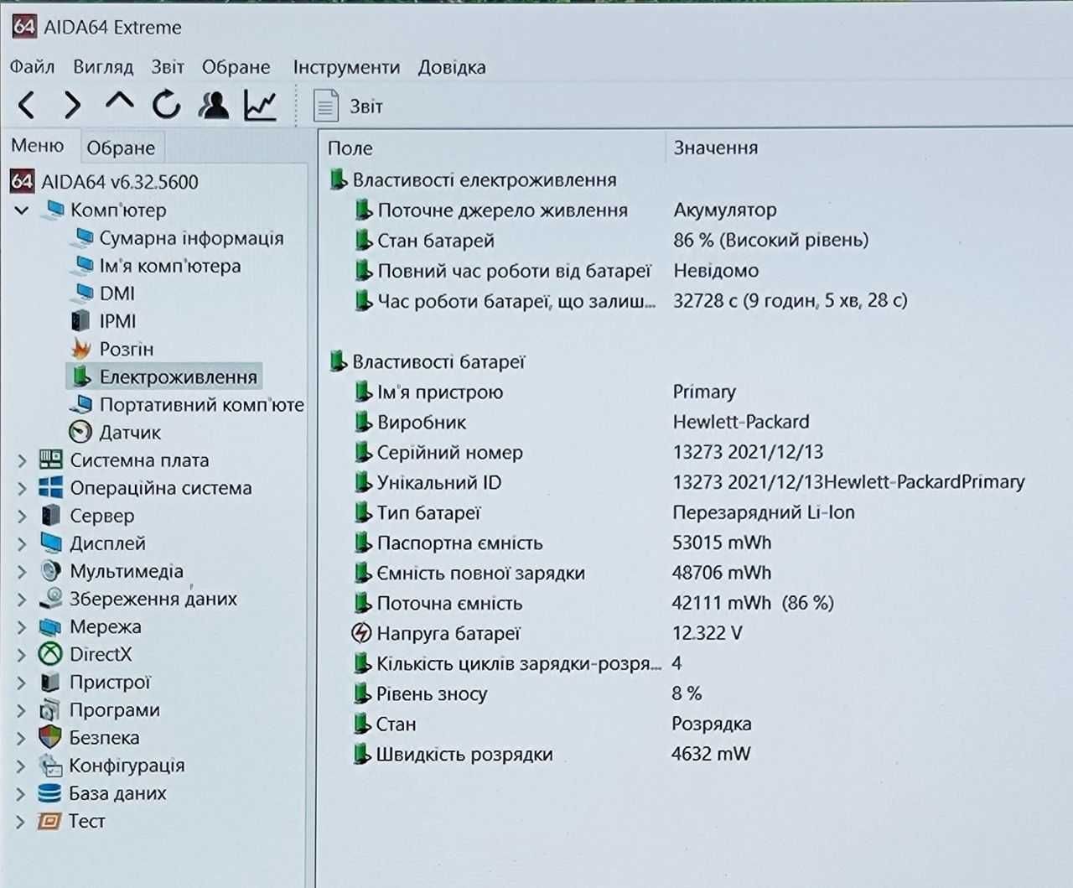Select the Рівень зносу row

(x=527, y=693)
